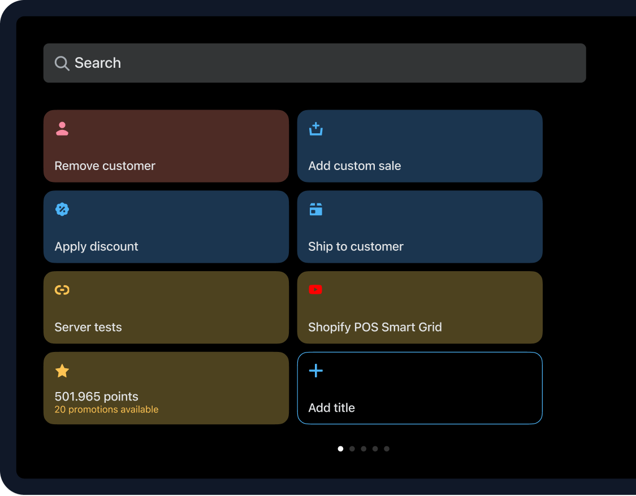Click the shipping box icon on Ship to customer
Screen dimensions: 636x496
316,209
